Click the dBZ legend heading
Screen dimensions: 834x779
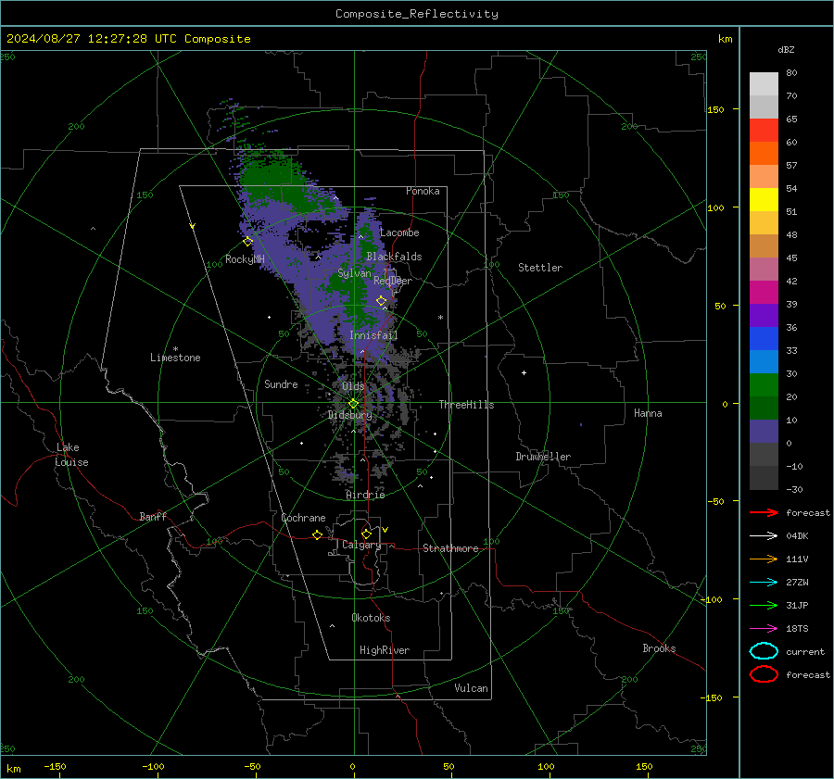tap(786, 50)
